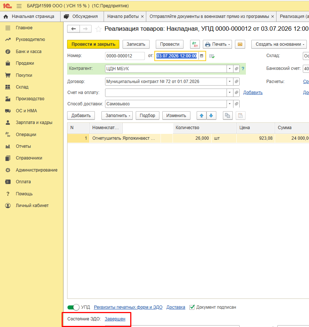
Task: Switch to the Начальная страница tab
Action: 30,16
